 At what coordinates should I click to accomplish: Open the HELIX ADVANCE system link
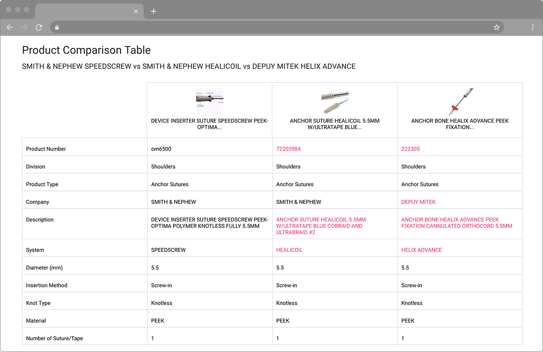421,250
